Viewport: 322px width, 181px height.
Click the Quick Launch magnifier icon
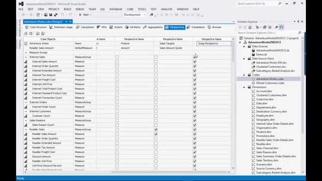pyautogui.click(x=280, y=4)
